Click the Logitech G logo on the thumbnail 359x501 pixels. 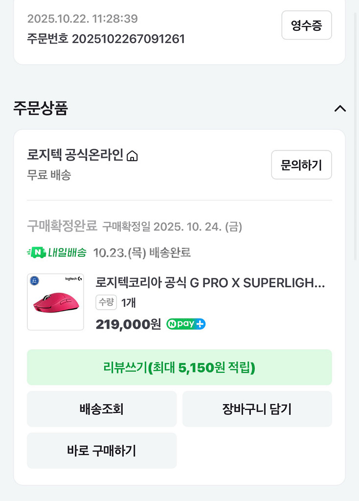[x=73, y=279]
